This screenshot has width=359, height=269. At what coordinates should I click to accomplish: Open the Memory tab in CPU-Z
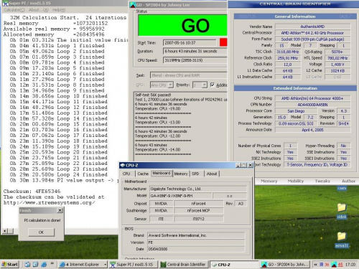click(x=181, y=174)
